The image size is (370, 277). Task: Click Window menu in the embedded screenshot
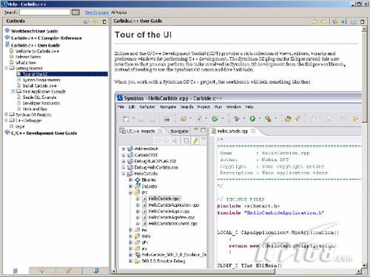point(233,107)
